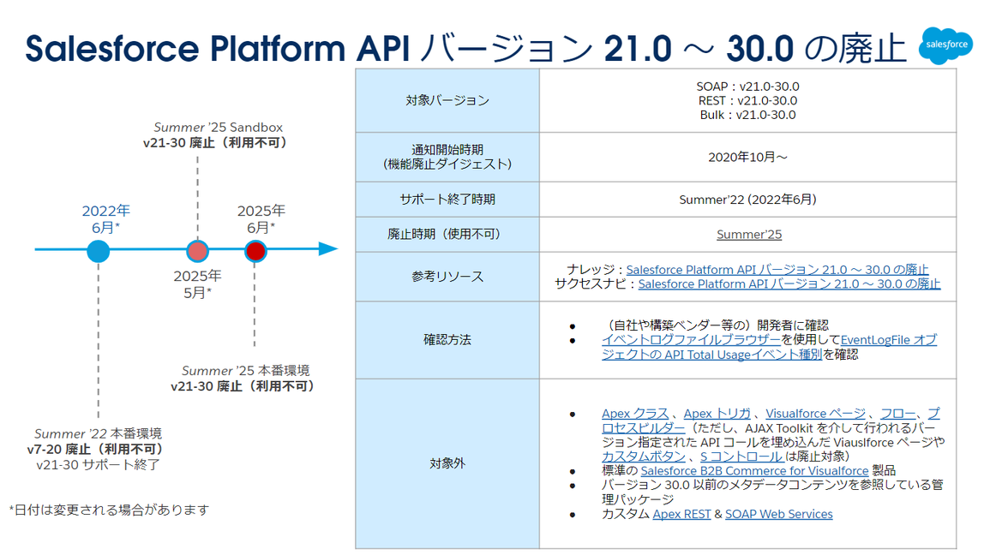984x555 pixels.
Task: Click the 通知開始時期 header cell
Action: [447, 157]
